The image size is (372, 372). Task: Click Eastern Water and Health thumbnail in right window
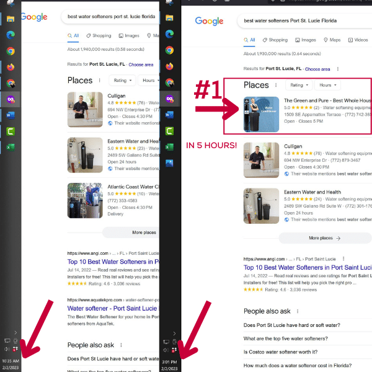pos(261,206)
